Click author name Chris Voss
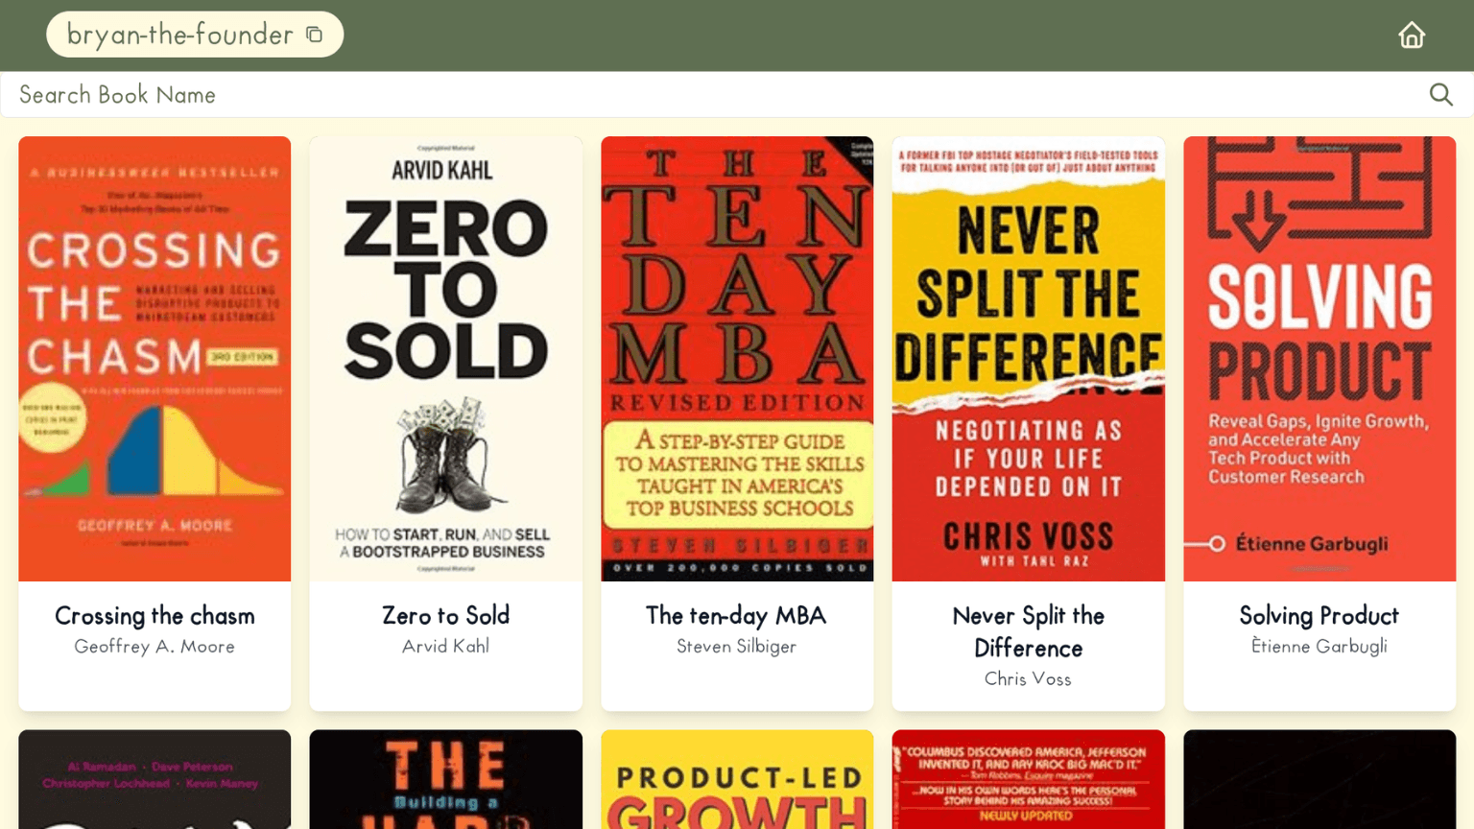 point(1028,679)
